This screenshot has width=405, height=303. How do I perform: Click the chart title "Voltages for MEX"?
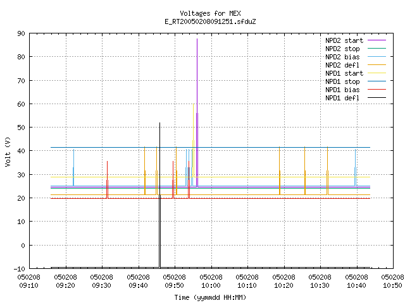pyautogui.click(x=210, y=13)
